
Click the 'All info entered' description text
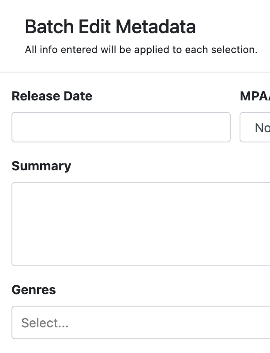(141, 50)
